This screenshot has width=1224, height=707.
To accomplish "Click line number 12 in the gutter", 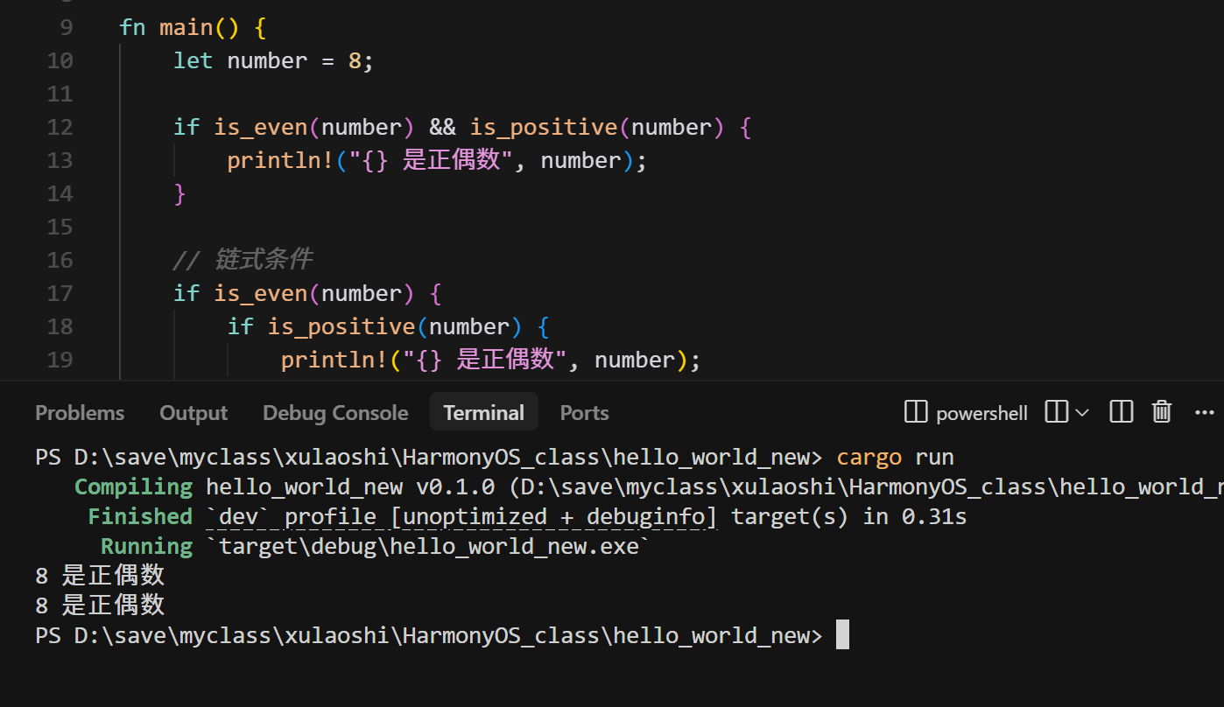I will point(60,127).
